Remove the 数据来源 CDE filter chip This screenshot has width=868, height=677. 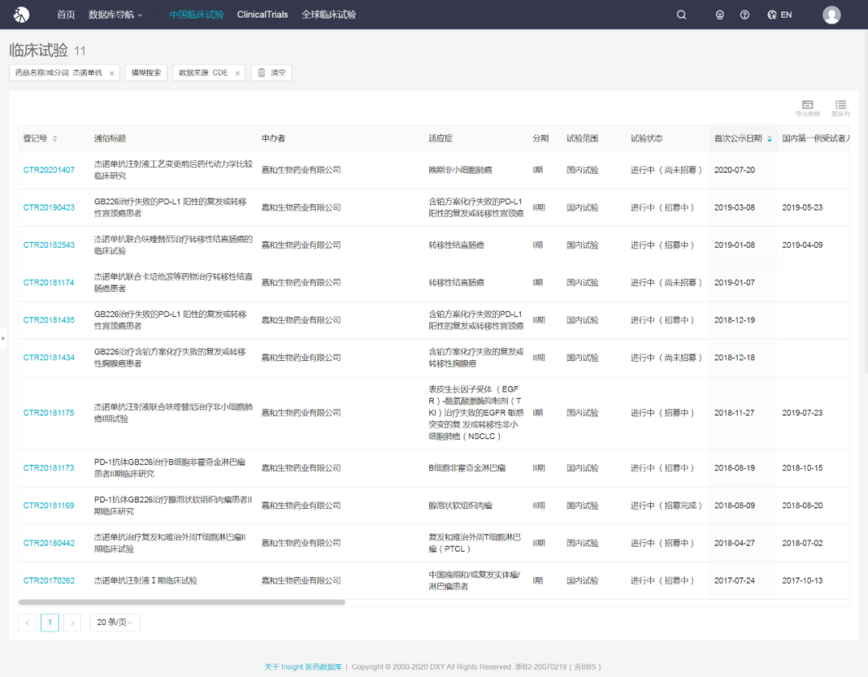pyautogui.click(x=237, y=73)
